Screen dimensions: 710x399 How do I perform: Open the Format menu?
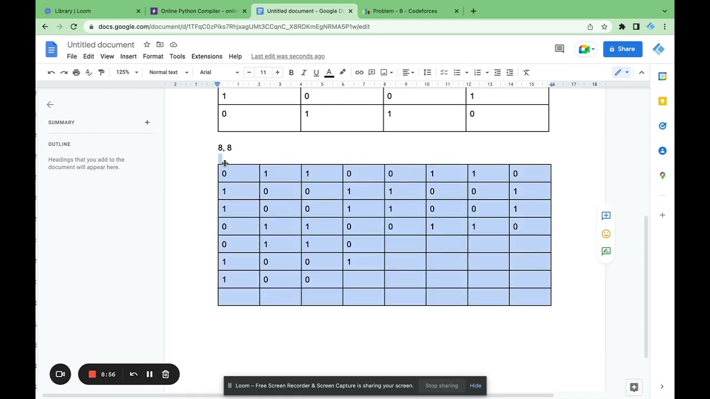coord(153,57)
